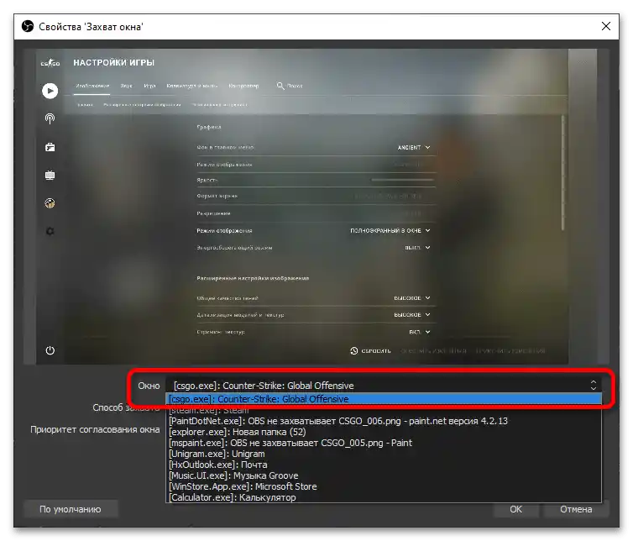Select [Music.UI.exe]: Музыка Groove entry
The height and width of the screenshot is (541, 633).
tap(384, 475)
